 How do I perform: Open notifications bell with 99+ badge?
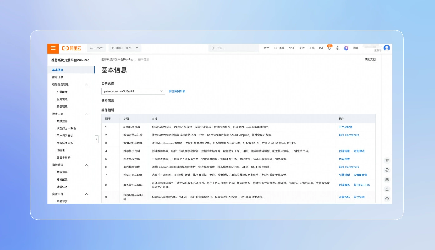pyautogui.click(x=329, y=48)
